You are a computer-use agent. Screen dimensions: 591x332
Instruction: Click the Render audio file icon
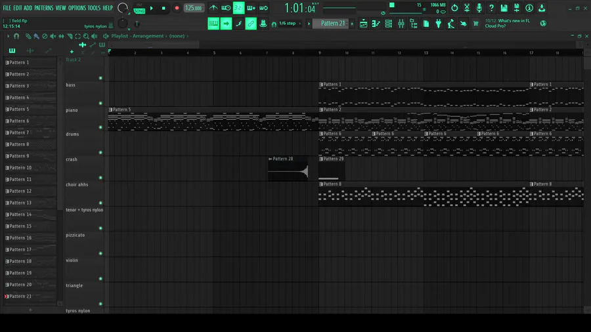[517, 8]
